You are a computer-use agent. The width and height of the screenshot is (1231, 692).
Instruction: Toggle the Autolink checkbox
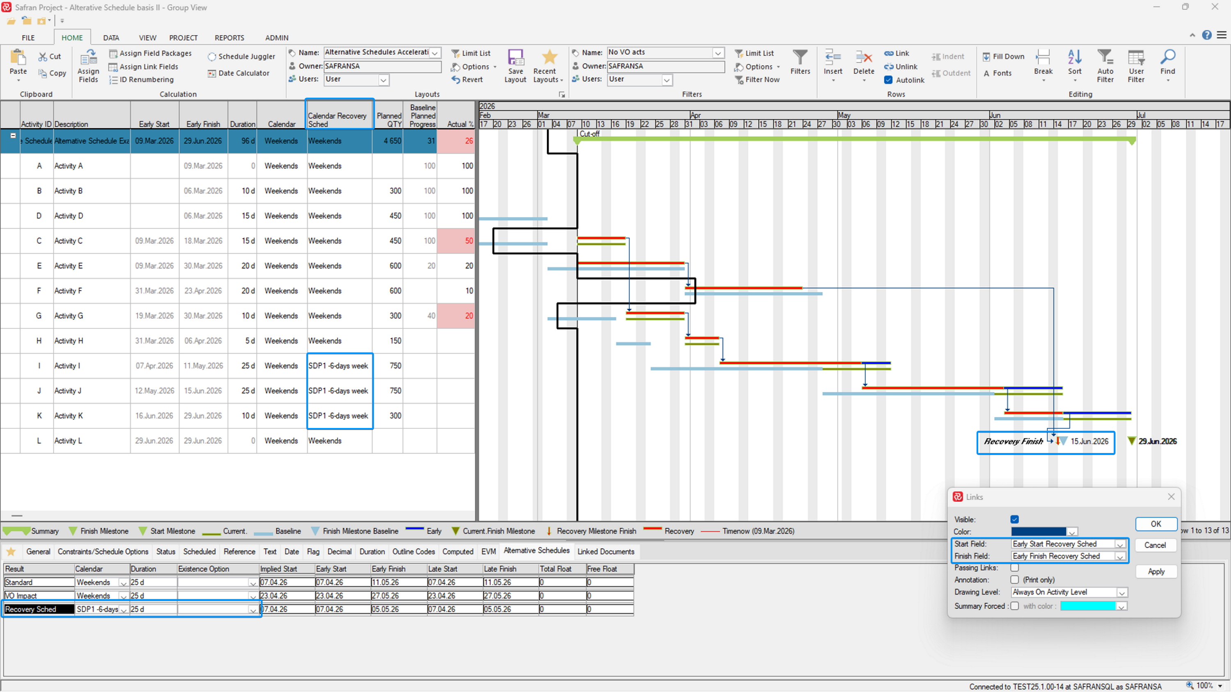888,80
